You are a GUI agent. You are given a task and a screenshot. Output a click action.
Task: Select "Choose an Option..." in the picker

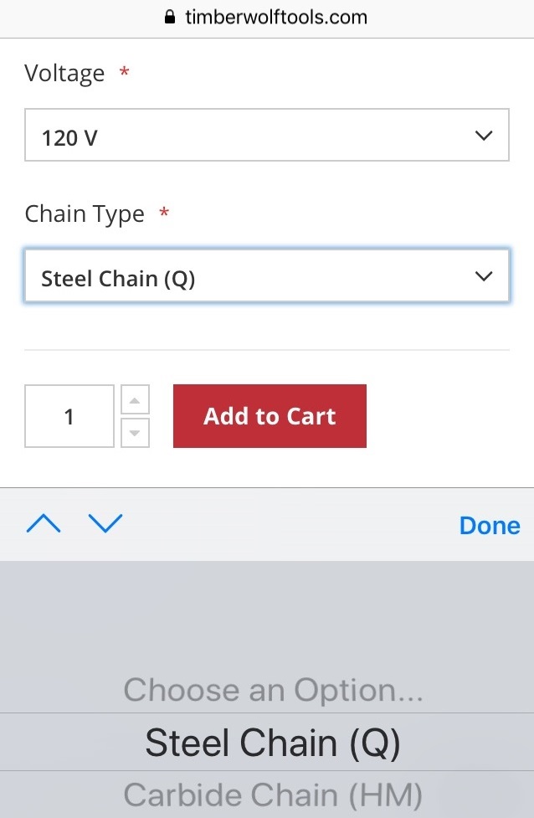(273, 691)
